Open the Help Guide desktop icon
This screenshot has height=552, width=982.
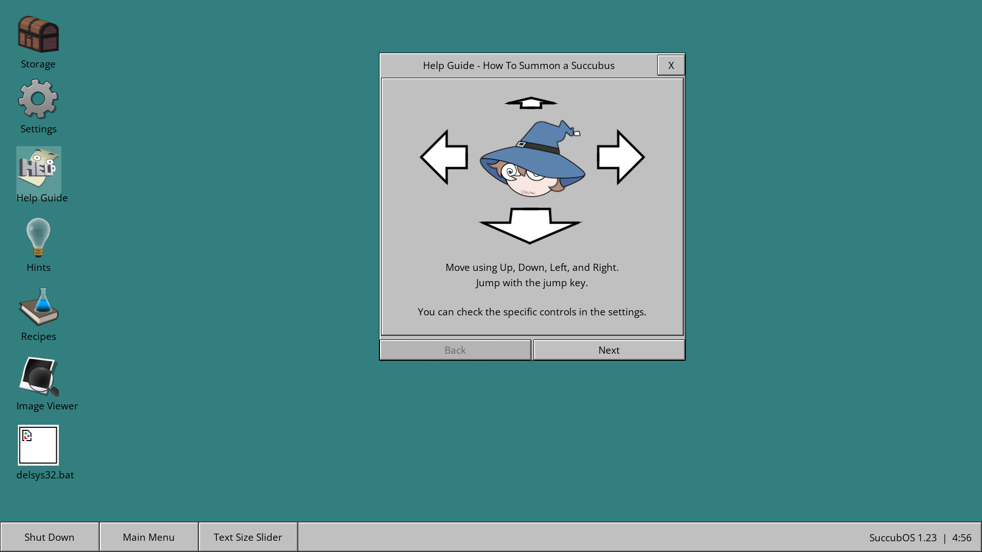coord(39,169)
